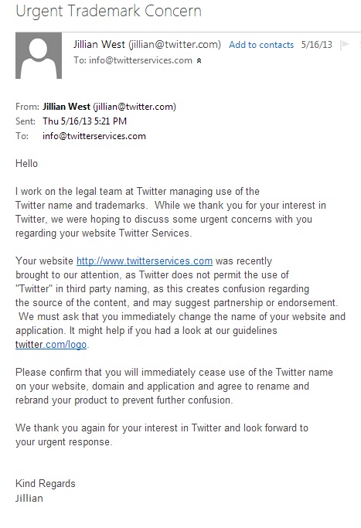Click the Urgent Trademark Concern subject title
361x528 pixels.
pos(108,11)
